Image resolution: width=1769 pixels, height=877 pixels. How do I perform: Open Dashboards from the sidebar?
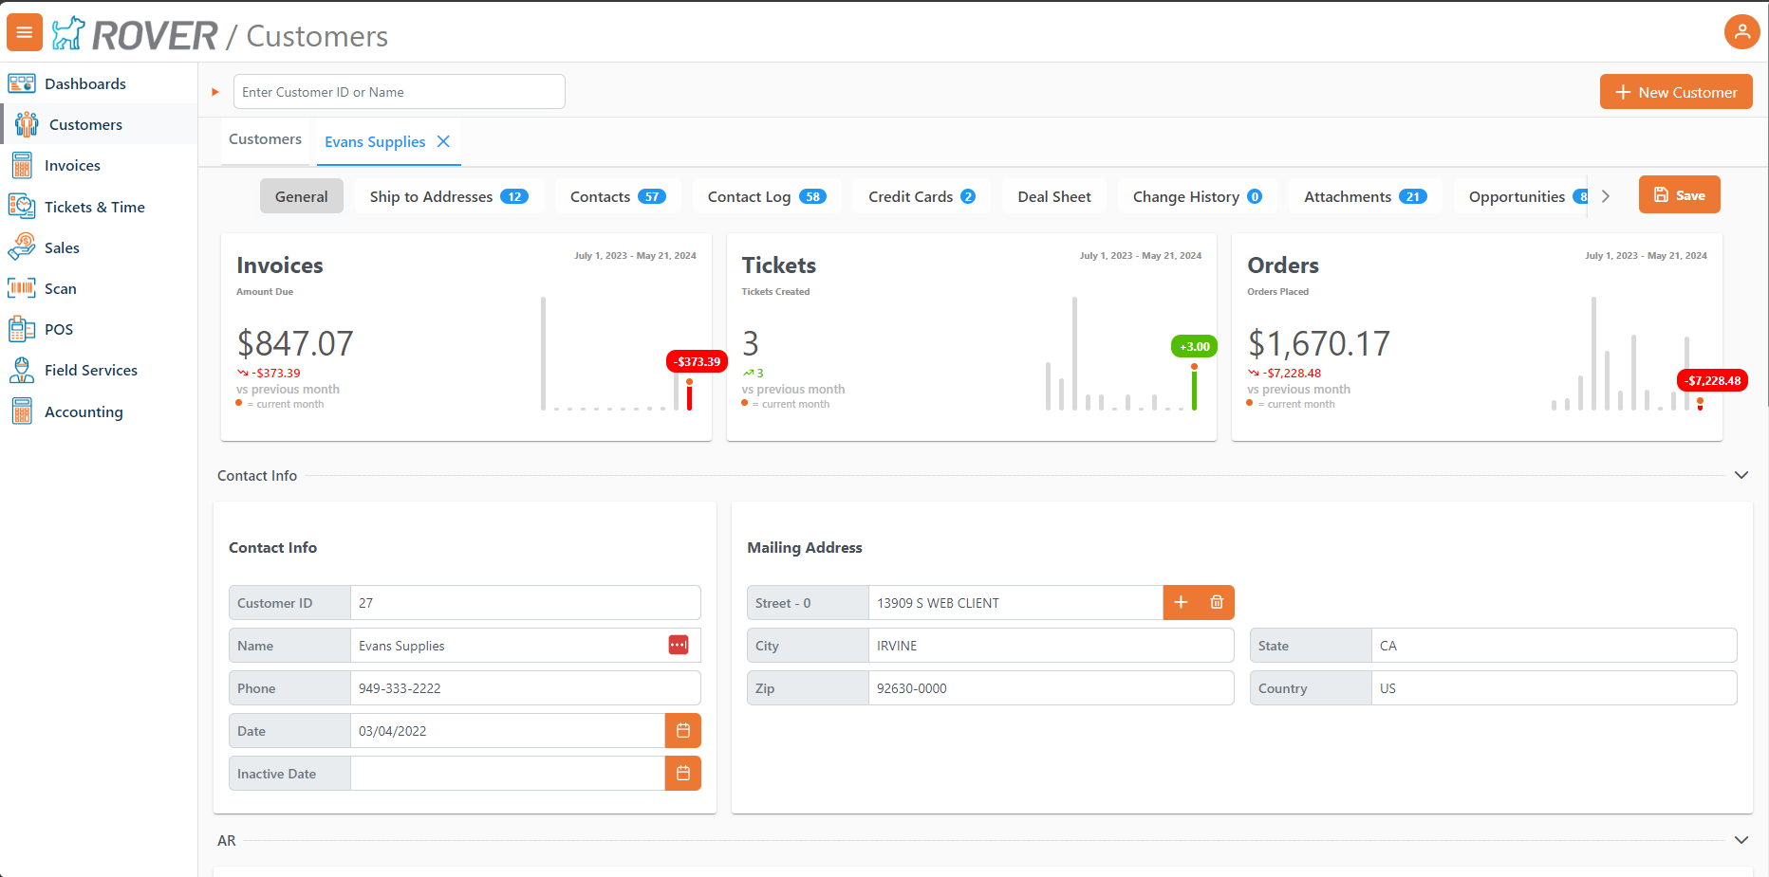point(84,83)
